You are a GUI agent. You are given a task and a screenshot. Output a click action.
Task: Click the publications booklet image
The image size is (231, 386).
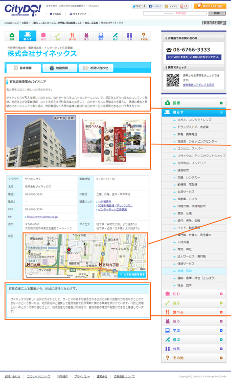(114, 141)
